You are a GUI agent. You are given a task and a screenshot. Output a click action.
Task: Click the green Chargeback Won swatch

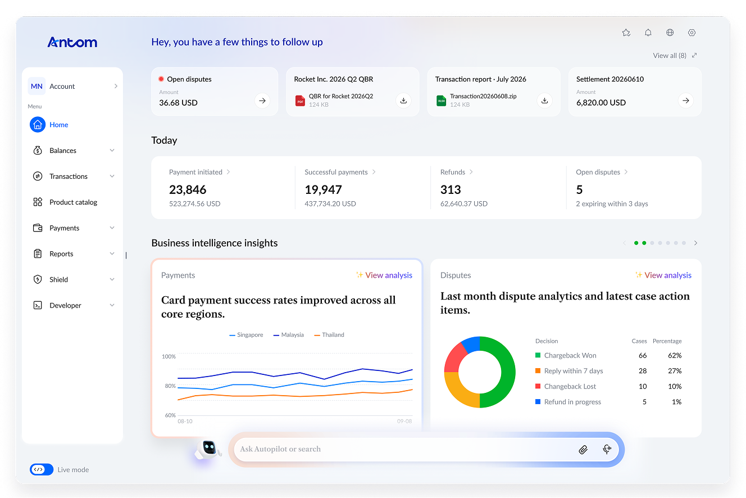click(x=538, y=355)
